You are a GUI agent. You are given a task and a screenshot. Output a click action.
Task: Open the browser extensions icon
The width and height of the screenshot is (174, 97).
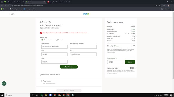coord(164,6)
